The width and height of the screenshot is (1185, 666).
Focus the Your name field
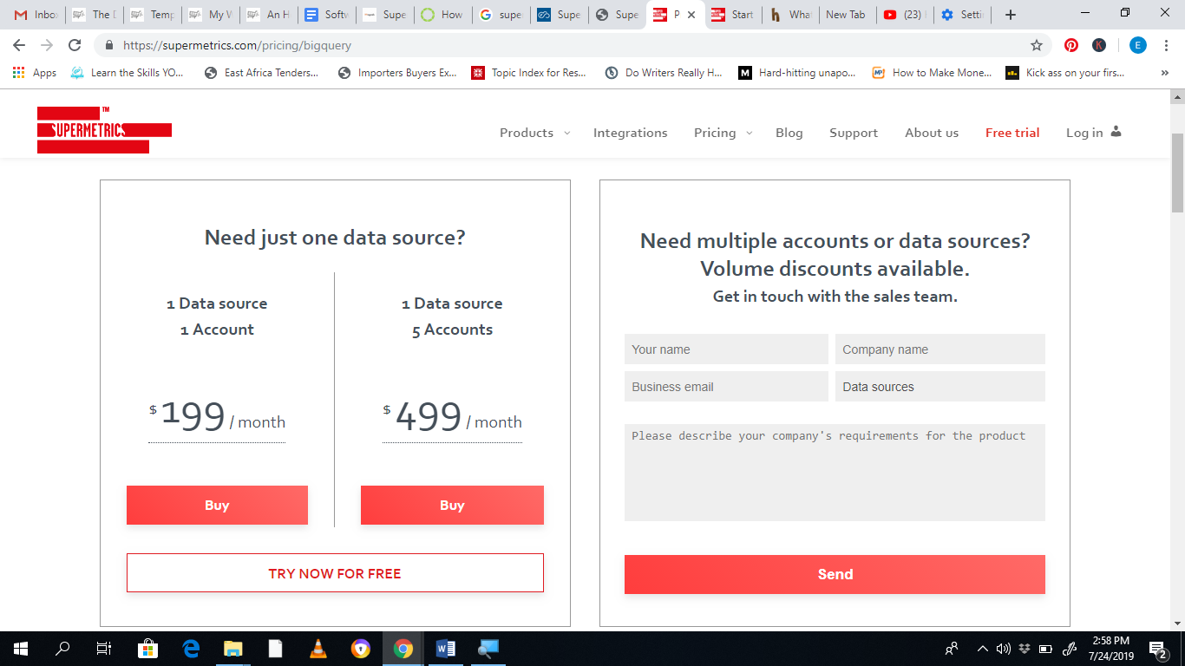click(726, 349)
